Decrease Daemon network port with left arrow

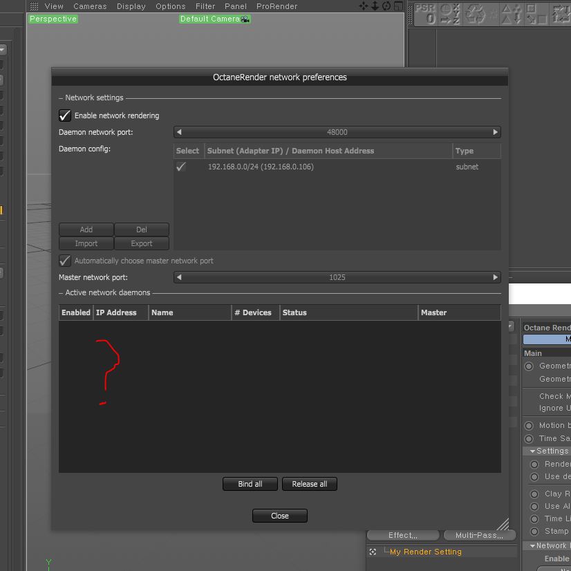point(179,132)
